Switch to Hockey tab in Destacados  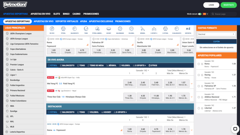[x=106, y=112]
